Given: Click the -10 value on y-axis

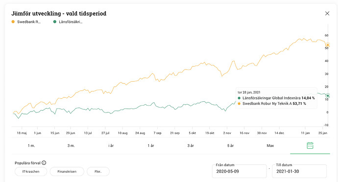Looking at the screenshot, I should click(x=326, y=125).
